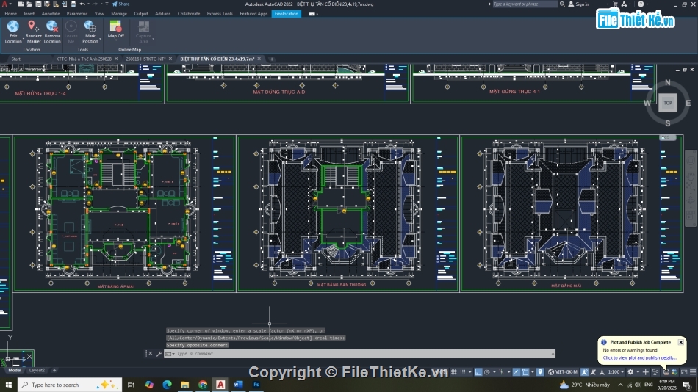
Task: Open the 1:100 annotation scale dropdown
Action: click(614, 372)
